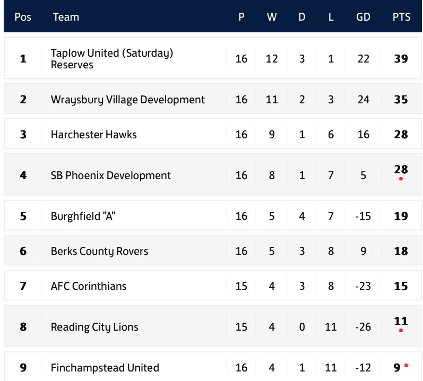Open AFC Corinthians team page
The width and height of the screenshot is (423, 381).
pyautogui.click(x=89, y=286)
